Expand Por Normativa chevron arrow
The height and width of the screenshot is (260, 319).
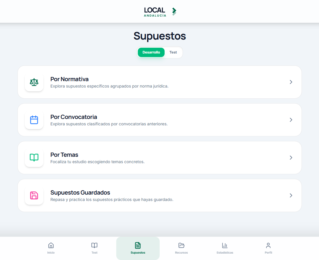(x=291, y=82)
